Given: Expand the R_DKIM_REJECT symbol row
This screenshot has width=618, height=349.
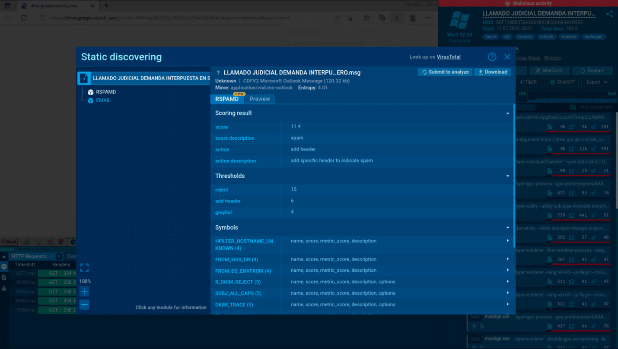Looking at the screenshot, I should coord(508,282).
